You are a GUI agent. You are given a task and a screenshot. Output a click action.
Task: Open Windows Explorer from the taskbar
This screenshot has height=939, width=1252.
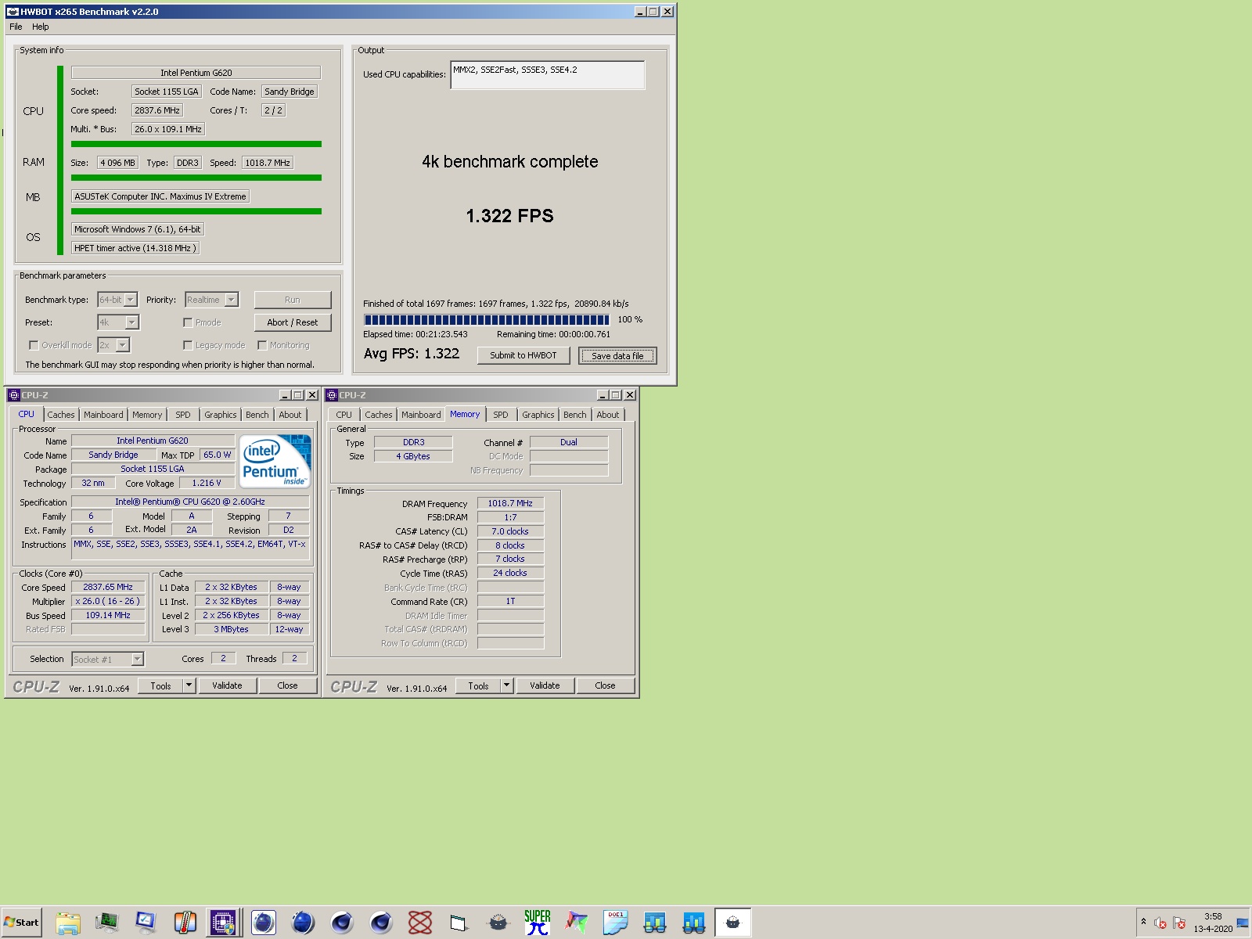[68, 923]
